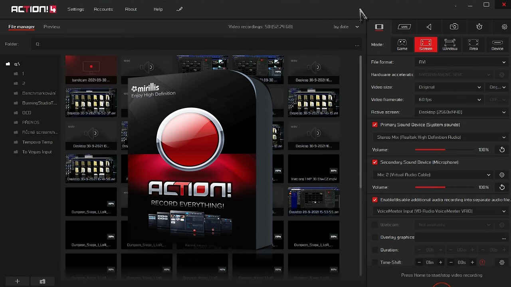Toggle Primary Sound Device checkbox
The image size is (511, 287).
pos(375,125)
